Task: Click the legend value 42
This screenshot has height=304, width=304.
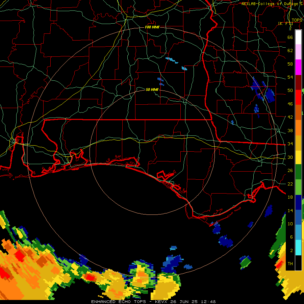Action: [290, 117]
